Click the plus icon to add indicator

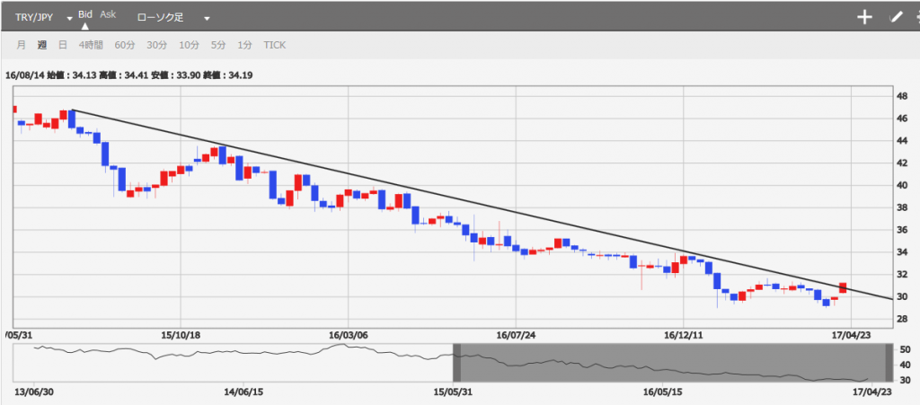[864, 18]
